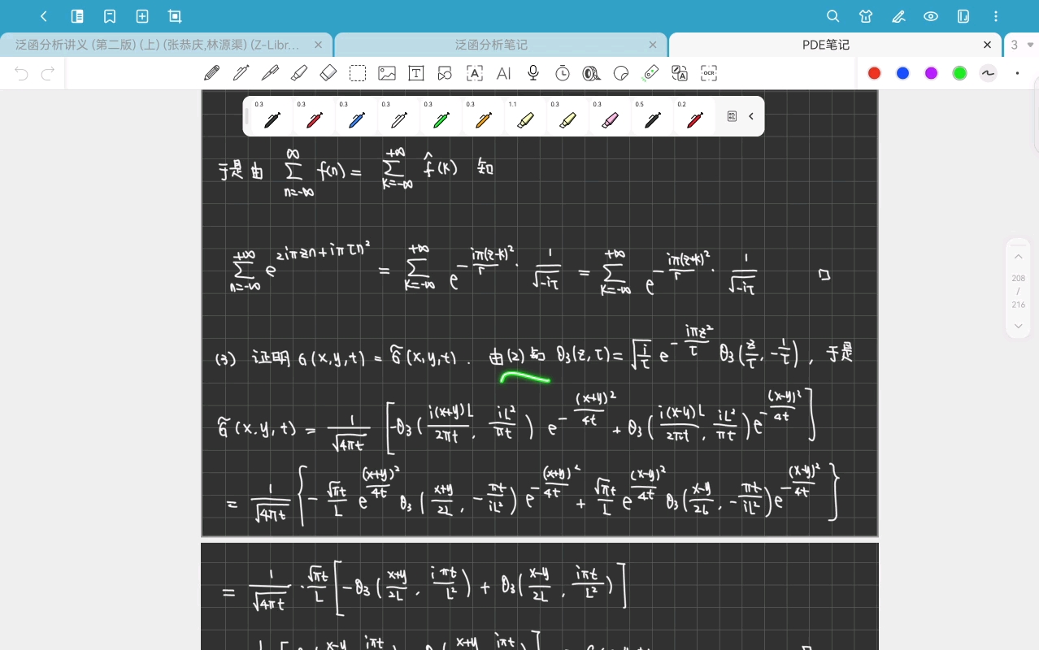Insert an image with the picture icon
Screen dimensions: 1039x650
point(387,73)
